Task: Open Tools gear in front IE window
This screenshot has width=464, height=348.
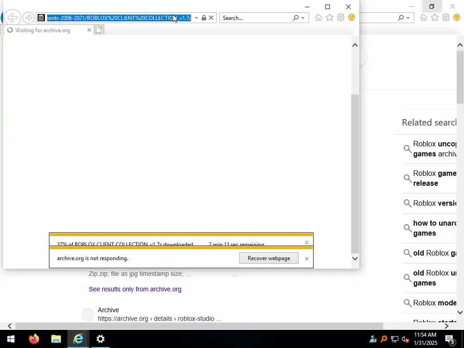Action: click(341, 18)
